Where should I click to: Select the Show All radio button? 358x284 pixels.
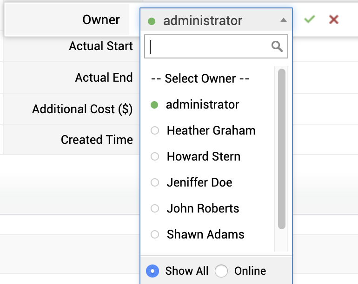click(152, 271)
